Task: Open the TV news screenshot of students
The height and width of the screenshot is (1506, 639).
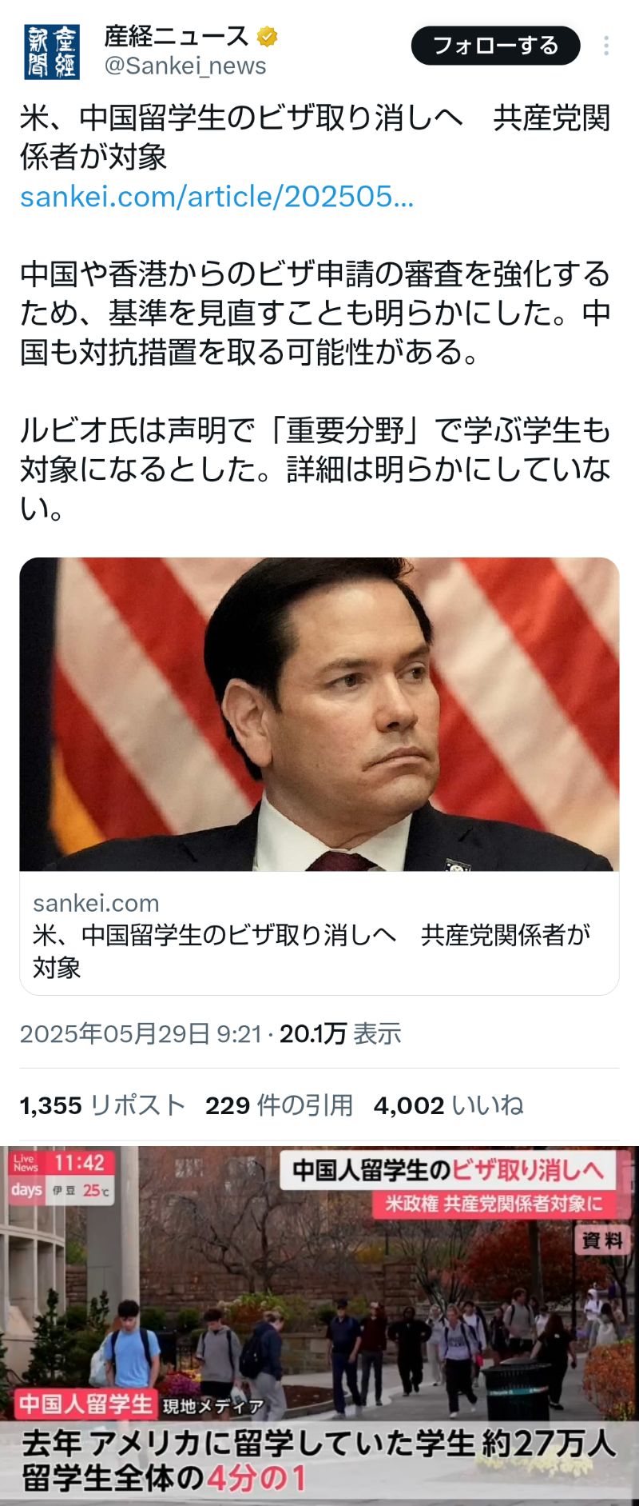Action: click(x=319, y=1326)
